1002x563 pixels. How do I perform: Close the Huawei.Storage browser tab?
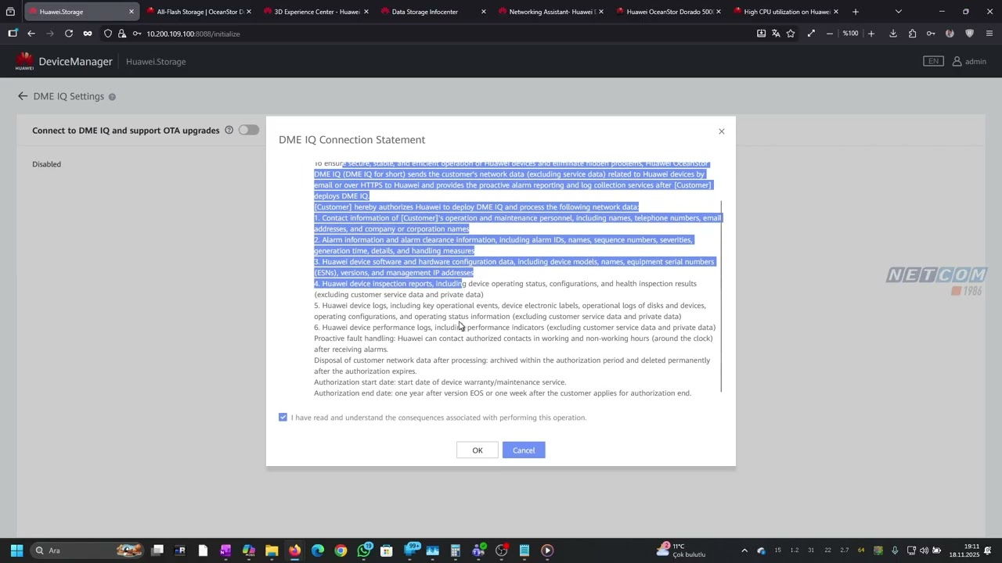(132, 12)
